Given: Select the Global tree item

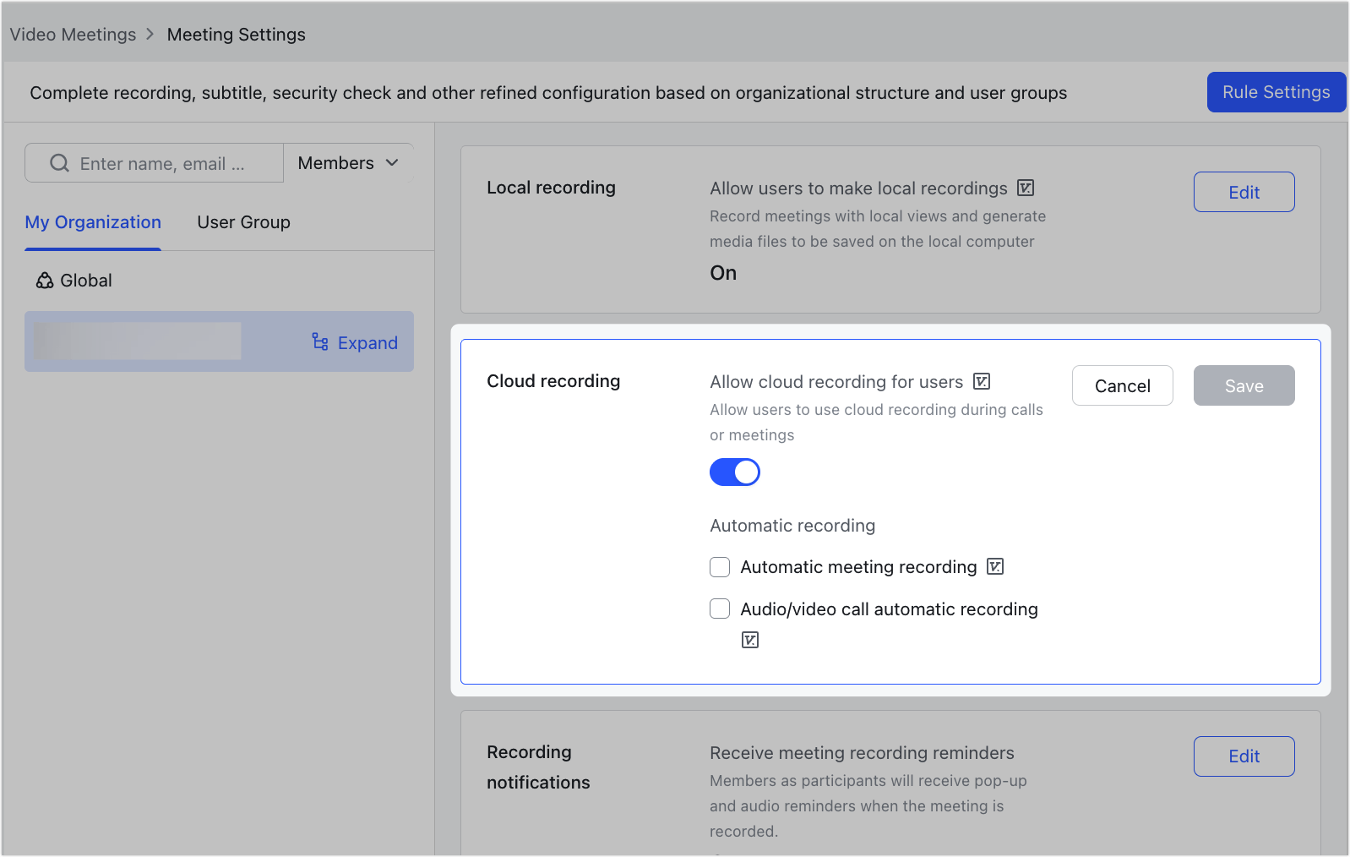Looking at the screenshot, I should click(219, 281).
